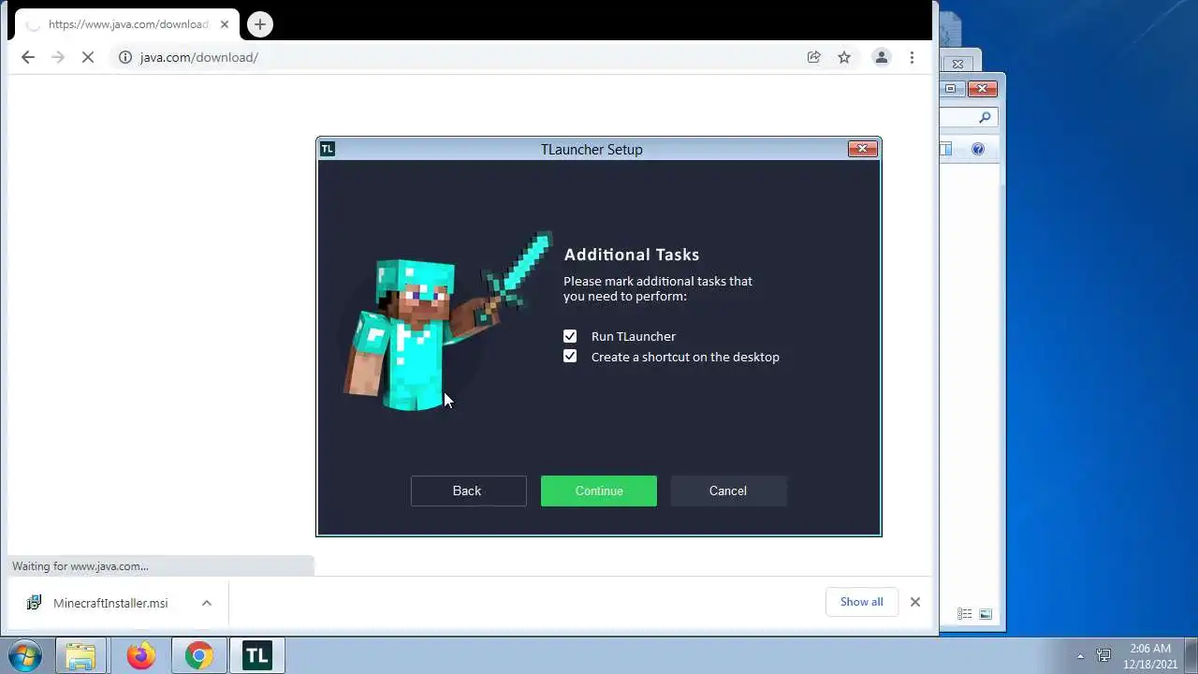The image size is (1198, 674).
Task: Close the TLauncher Setup dialog
Action: (862, 148)
